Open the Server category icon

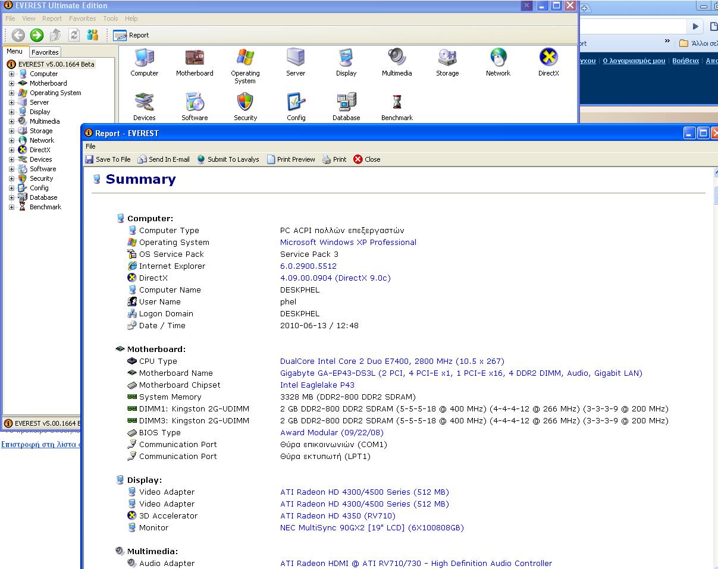[296, 58]
